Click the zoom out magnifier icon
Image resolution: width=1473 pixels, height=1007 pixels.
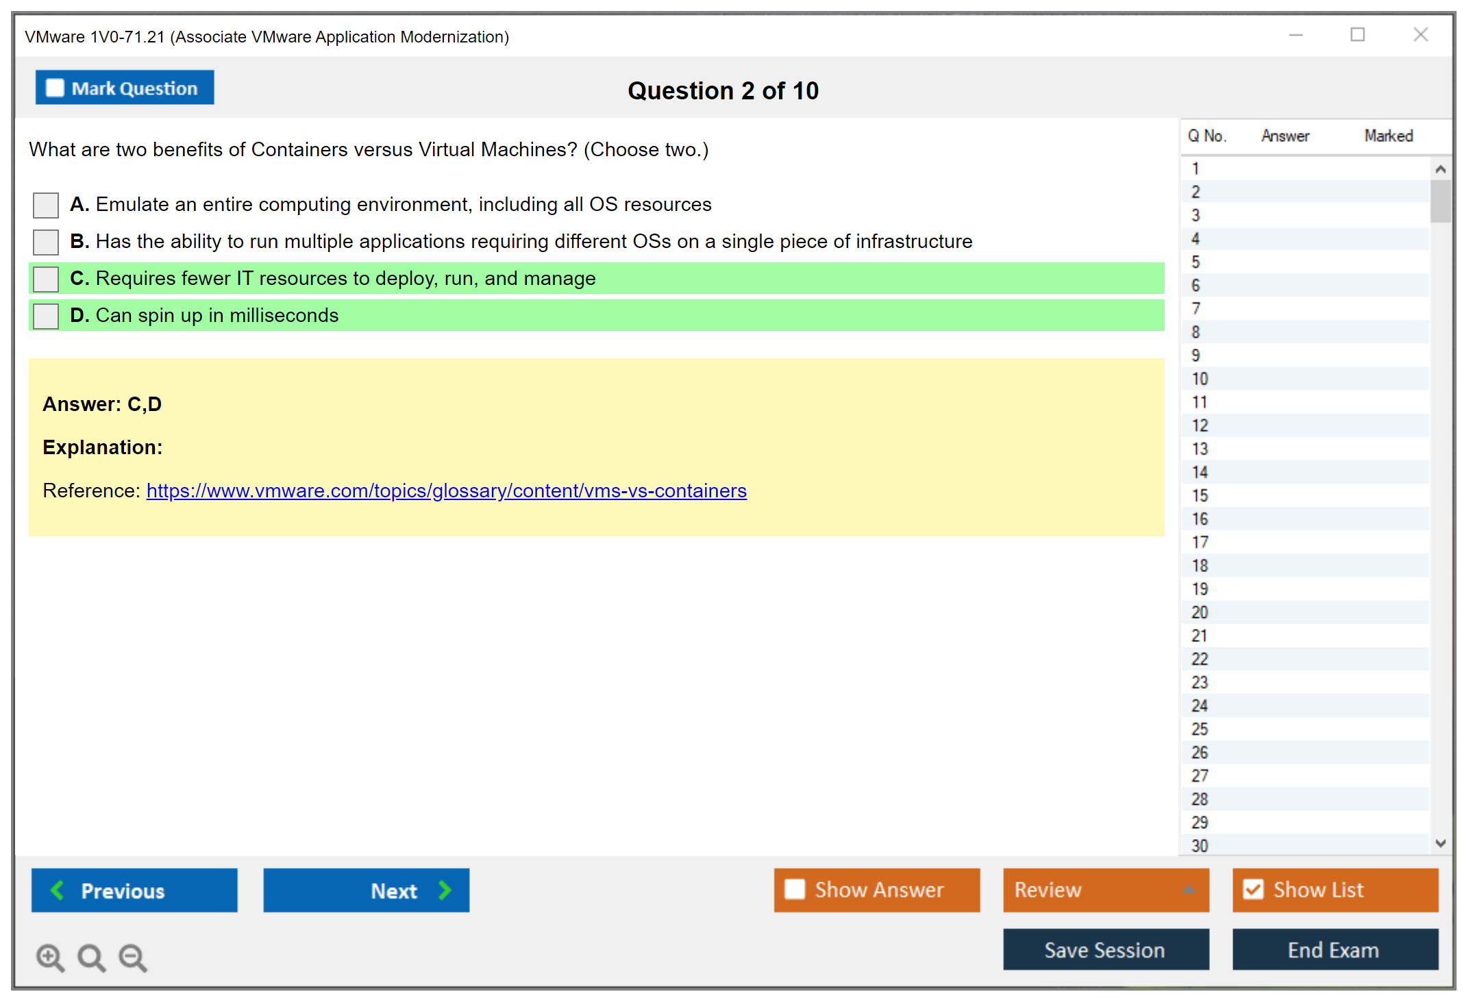coord(132,957)
